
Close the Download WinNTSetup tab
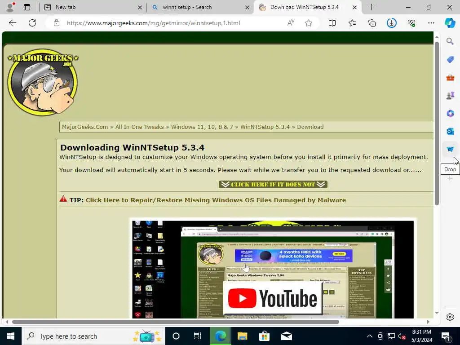point(354,7)
